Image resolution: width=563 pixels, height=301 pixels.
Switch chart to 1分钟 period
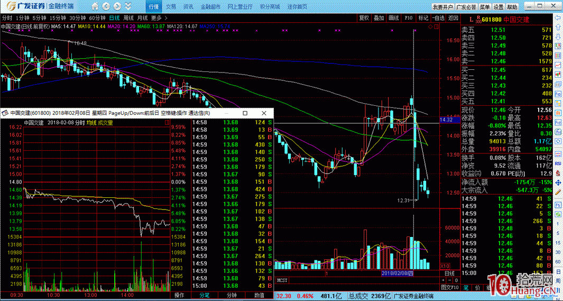(22, 17)
